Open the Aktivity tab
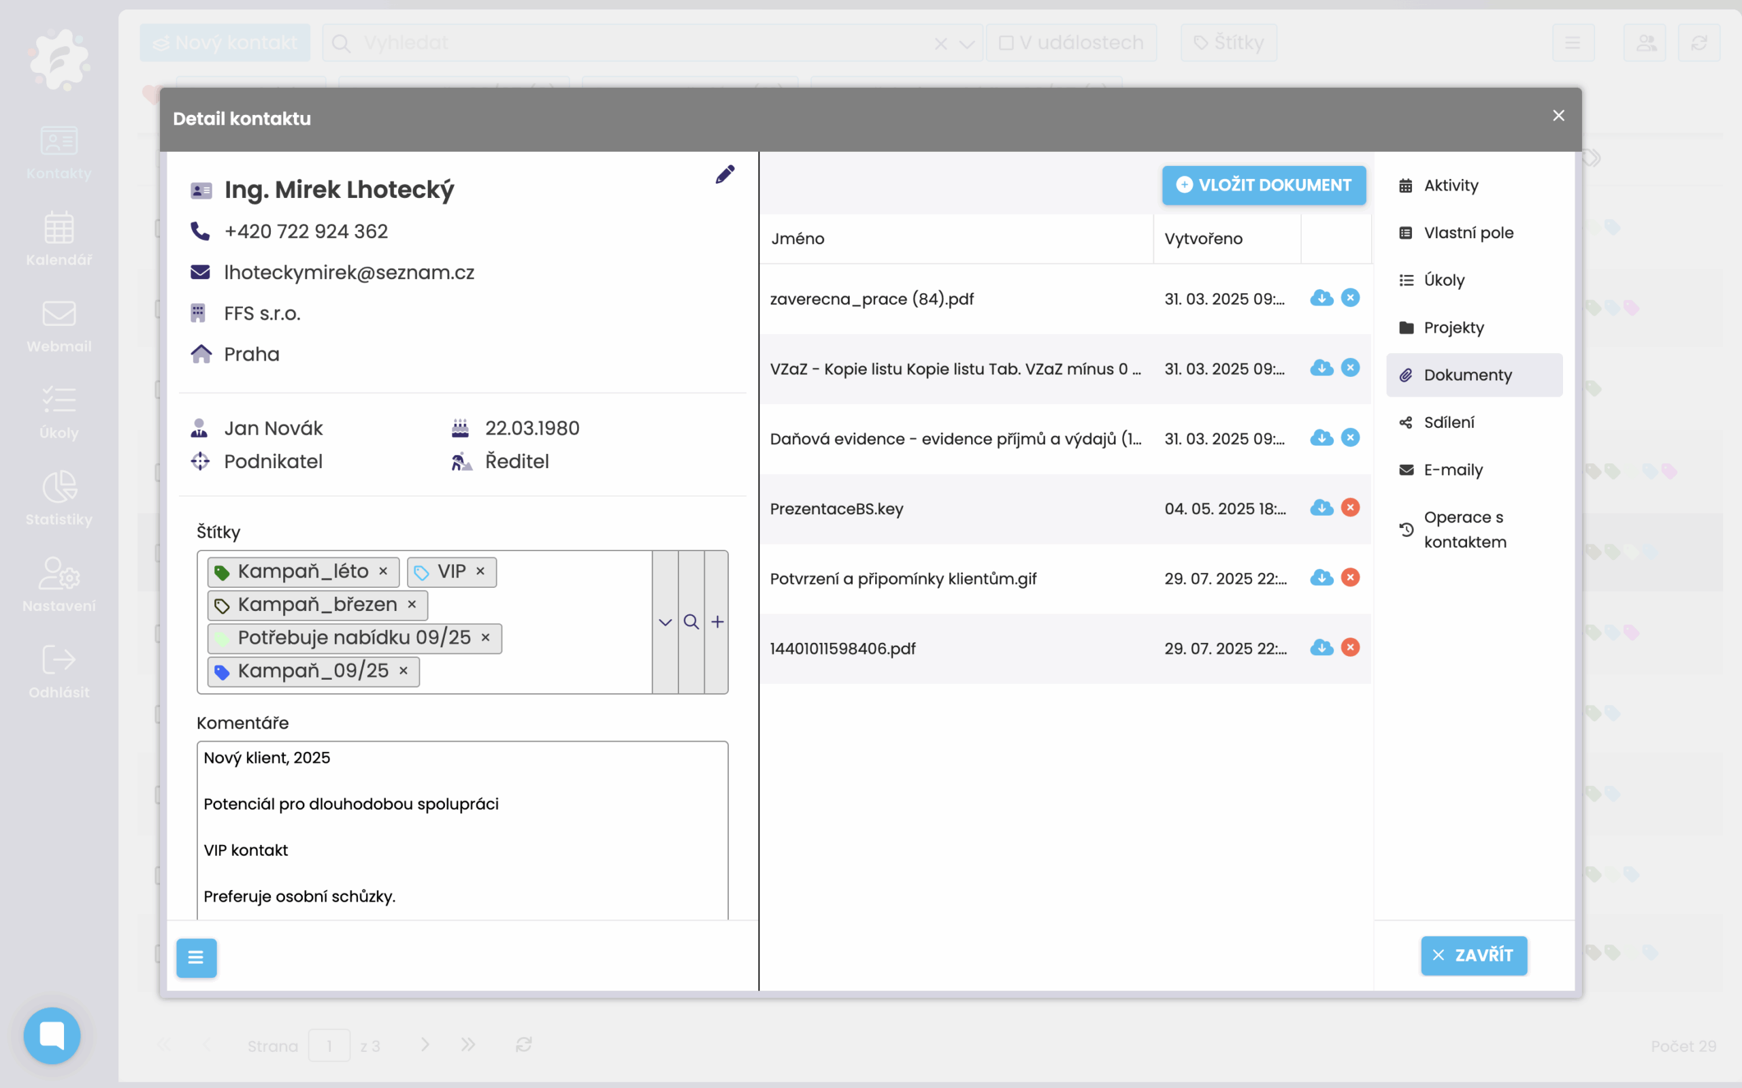 [x=1451, y=186]
